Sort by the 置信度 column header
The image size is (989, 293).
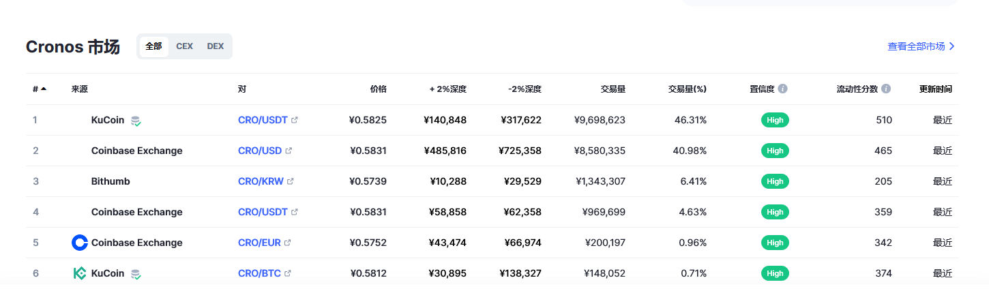pos(762,89)
